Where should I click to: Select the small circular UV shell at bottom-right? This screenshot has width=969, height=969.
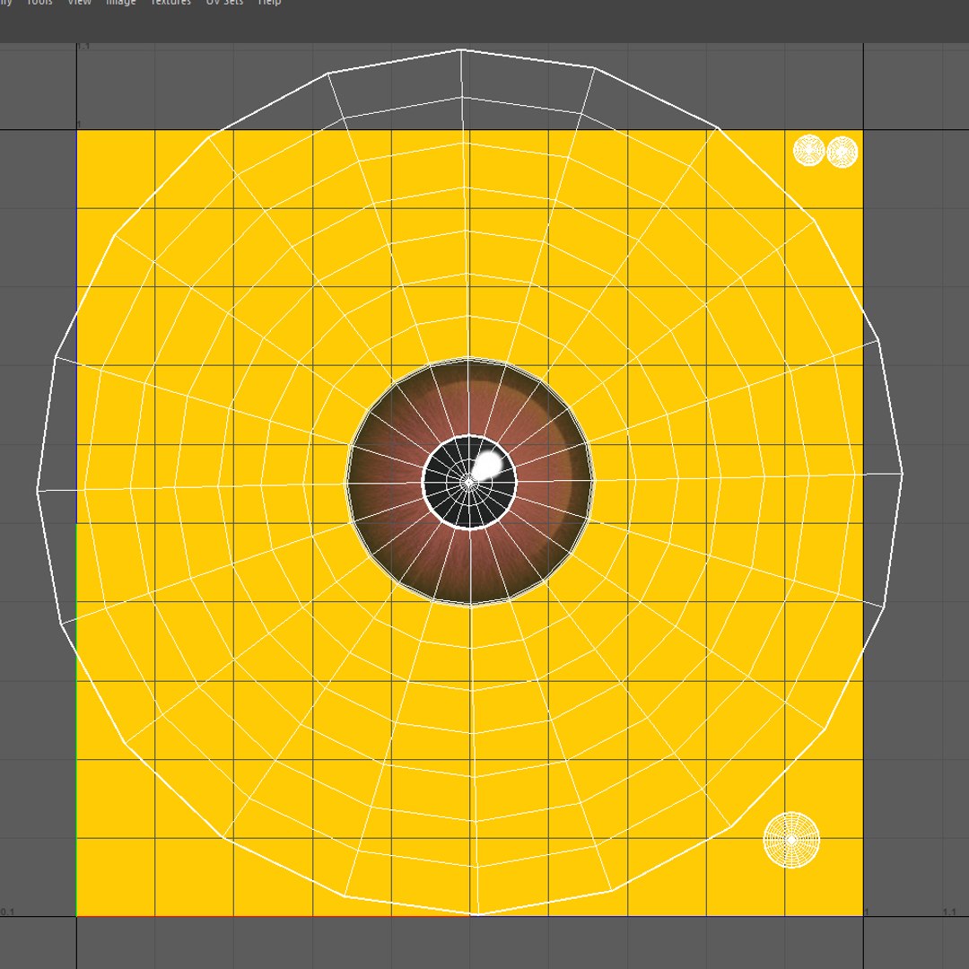tap(791, 840)
